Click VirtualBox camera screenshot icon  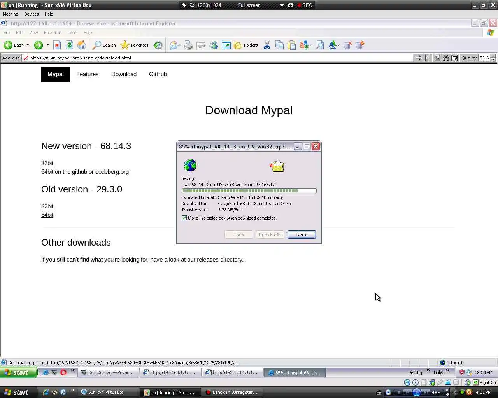pyautogui.click(x=291, y=5)
